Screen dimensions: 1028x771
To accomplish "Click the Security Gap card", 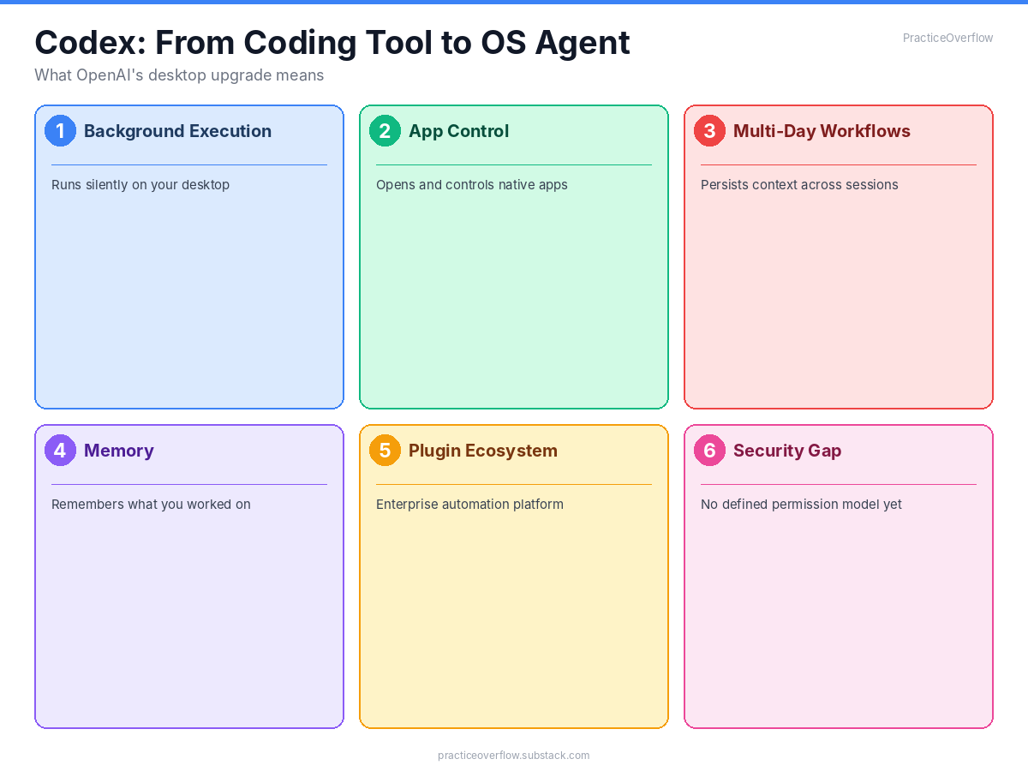I will (838, 576).
